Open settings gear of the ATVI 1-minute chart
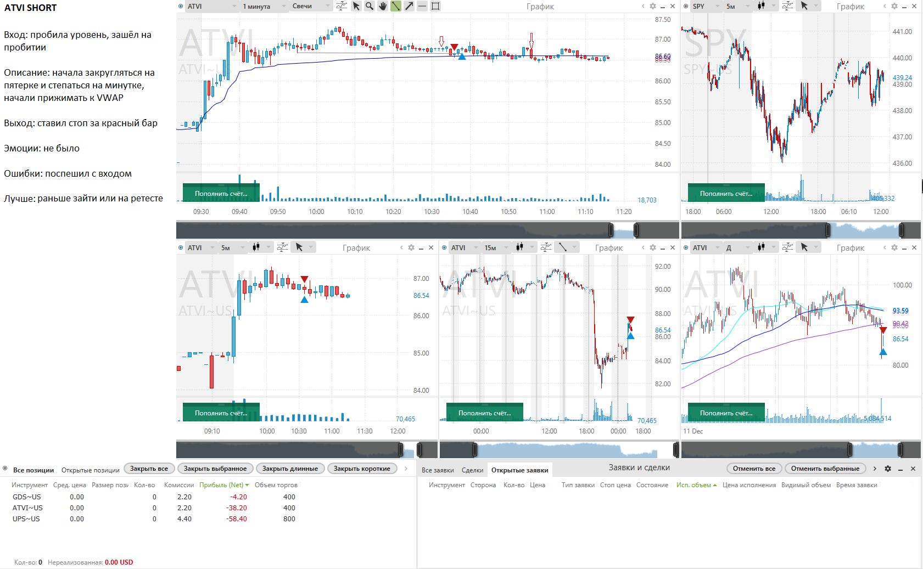This screenshot has width=923, height=569. point(653,6)
